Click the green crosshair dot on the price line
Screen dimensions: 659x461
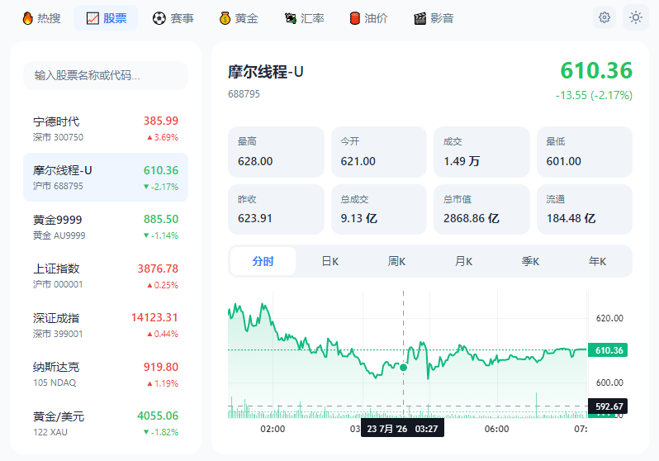pos(404,368)
